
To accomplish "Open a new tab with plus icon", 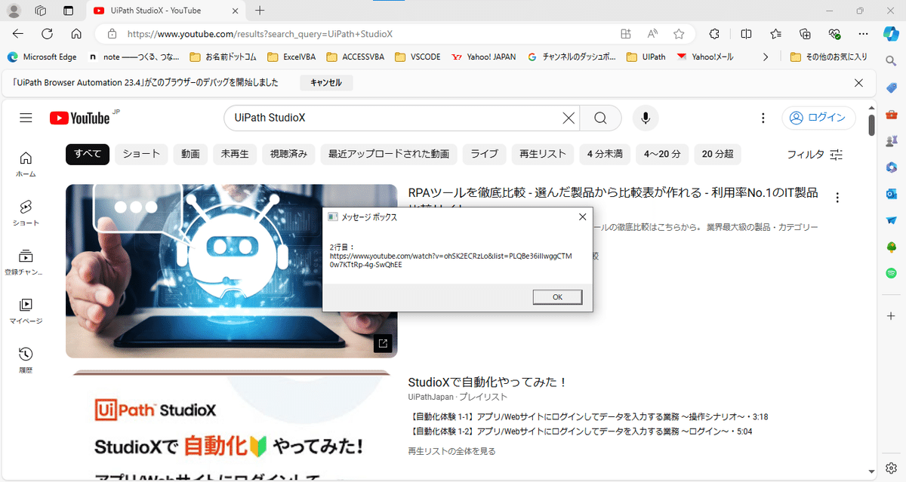I will pyautogui.click(x=260, y=11).
